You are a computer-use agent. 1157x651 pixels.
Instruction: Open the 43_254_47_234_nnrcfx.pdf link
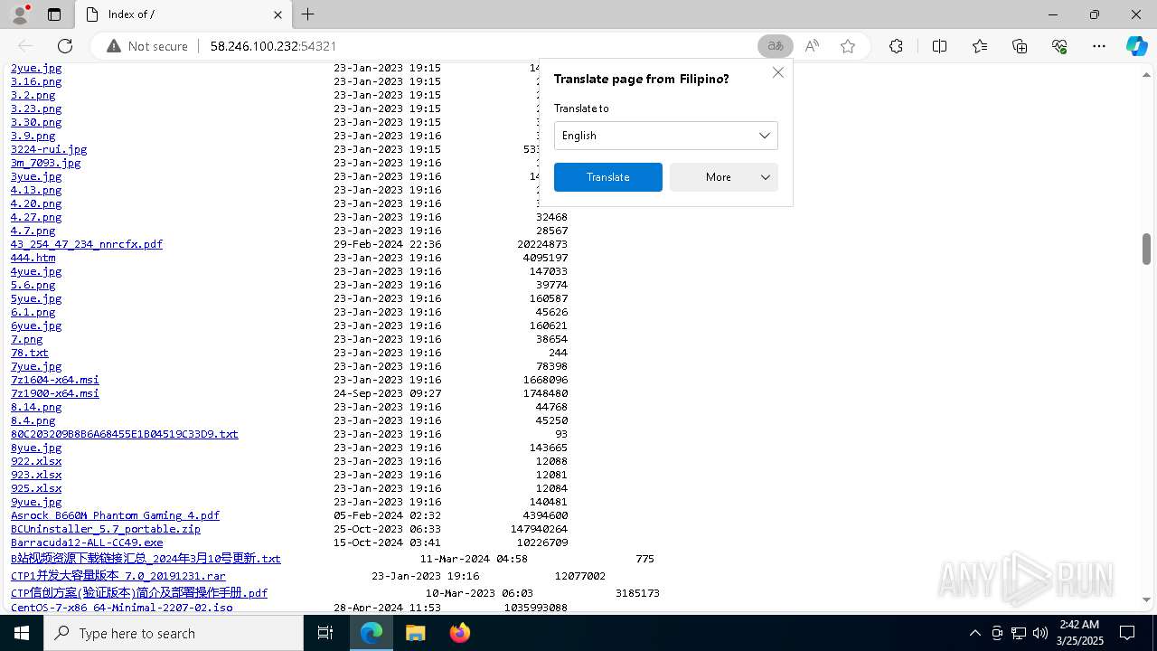pos(87,244)
